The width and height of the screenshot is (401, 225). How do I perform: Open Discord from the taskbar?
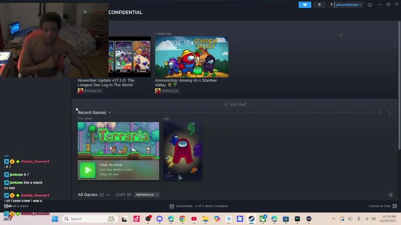pos(159,219)
